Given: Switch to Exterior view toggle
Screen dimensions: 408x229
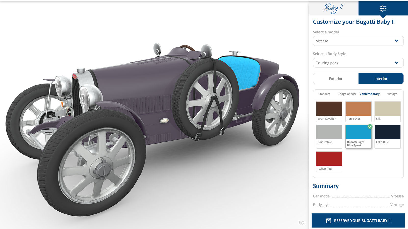Looking at the screenshot, I should (336, 79).
